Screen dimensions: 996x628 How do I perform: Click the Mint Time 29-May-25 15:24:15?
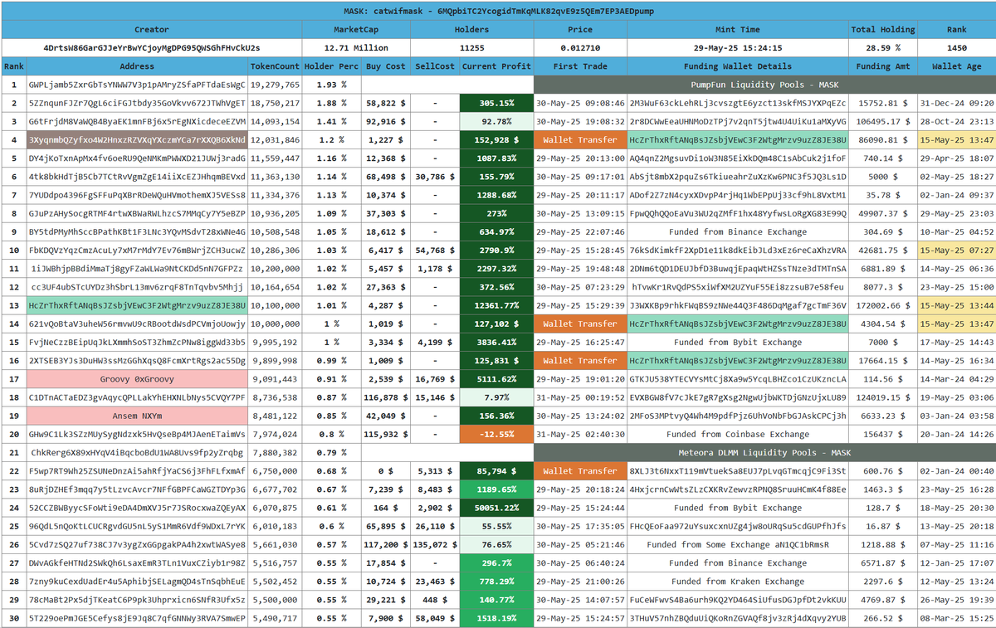point(737,48)
